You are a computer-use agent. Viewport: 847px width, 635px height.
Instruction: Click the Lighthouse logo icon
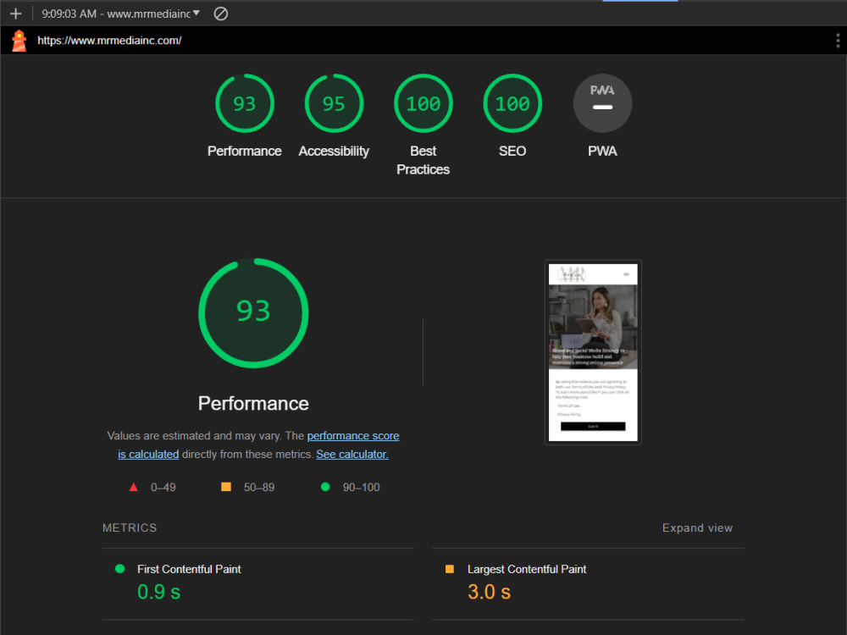[19, 41]
